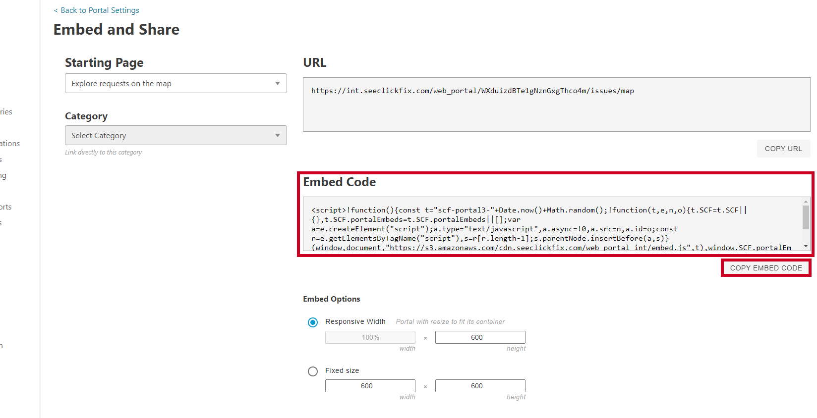
Task: Click the responsive height field showing 600
Action: tap(480, 337)
